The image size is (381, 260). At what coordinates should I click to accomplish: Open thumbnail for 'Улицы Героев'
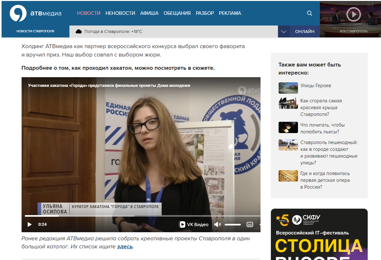288,88
